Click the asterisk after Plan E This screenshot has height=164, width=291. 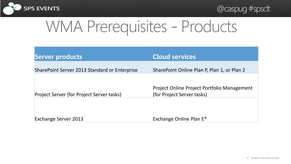coord(205,118)
